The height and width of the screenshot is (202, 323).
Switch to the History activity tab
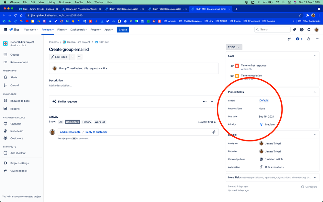(87, 122)
